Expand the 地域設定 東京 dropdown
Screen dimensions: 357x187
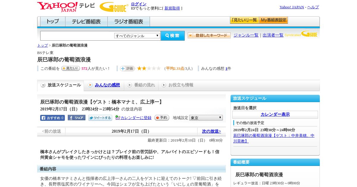206,118
